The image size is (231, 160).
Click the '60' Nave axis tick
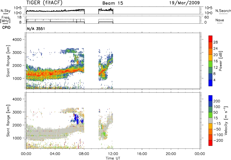pyautogui.click(x=207, y=17)
